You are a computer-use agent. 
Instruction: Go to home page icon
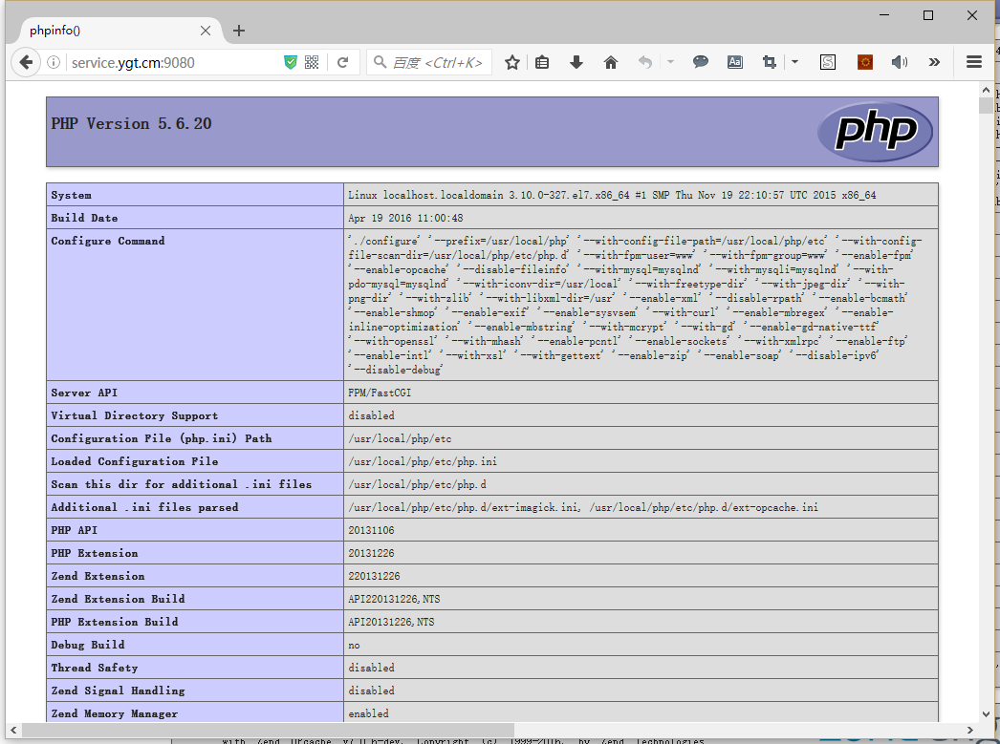611,62
